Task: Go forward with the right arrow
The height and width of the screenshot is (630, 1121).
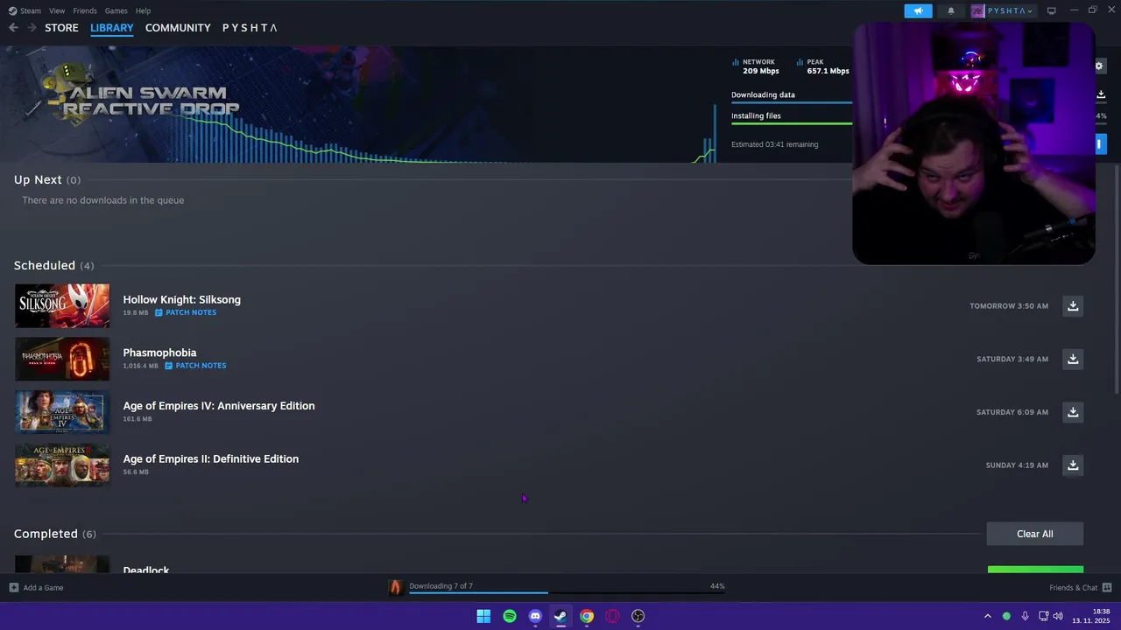Action: (x=32, y=28)
